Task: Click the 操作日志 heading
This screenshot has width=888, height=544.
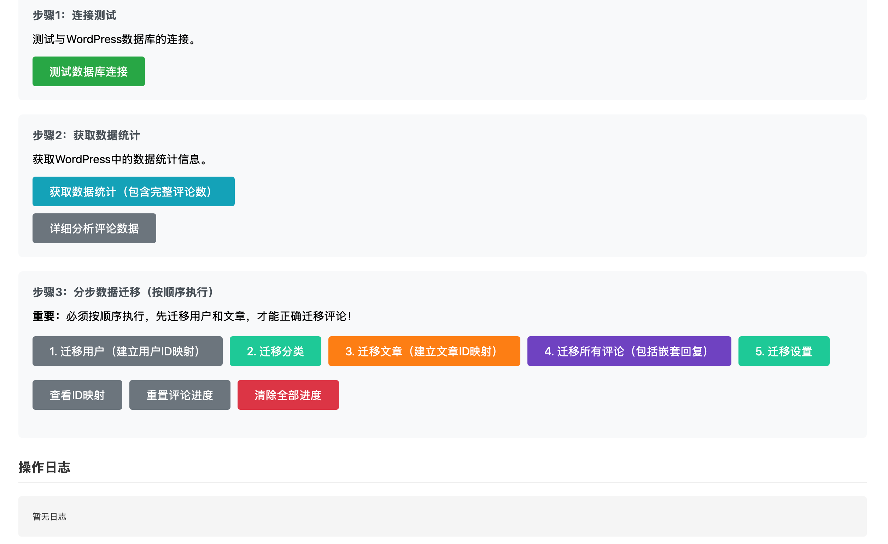Action: coord(44,467)
